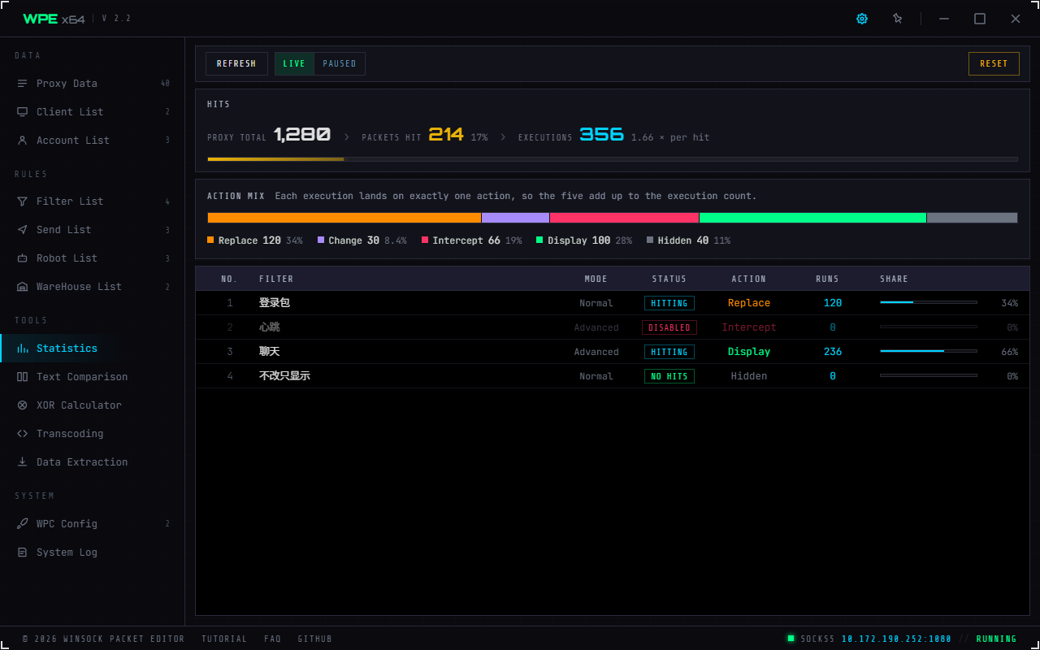Click the Send List paper-plane icon
Screen dimensions: 1040x650
22,230
